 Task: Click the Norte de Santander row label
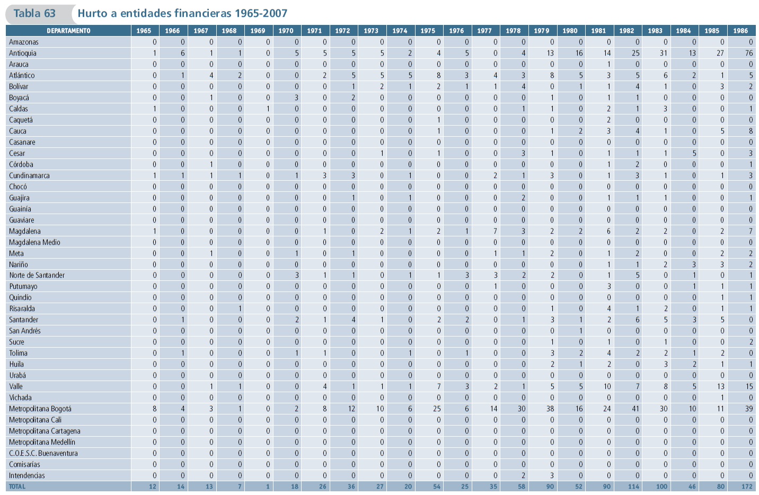coord(37,275)
